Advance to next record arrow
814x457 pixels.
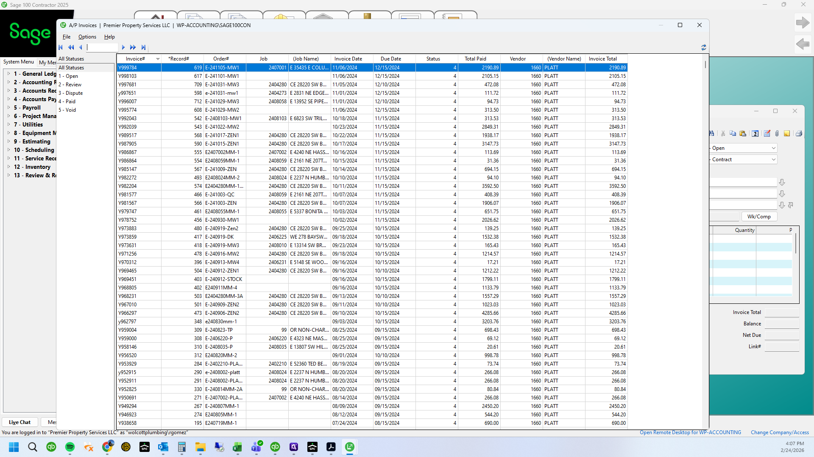coord(123,47)
